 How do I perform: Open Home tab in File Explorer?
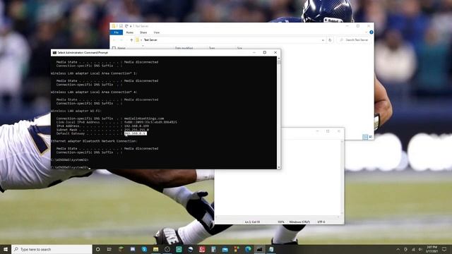click(130, 32)
